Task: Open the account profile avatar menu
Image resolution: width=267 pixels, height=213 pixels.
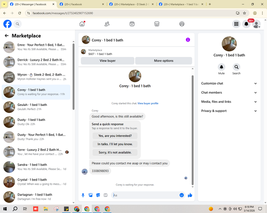Action: [256, 24]
